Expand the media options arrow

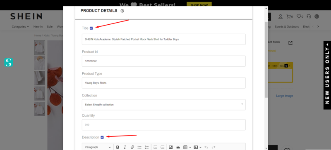(201, 147)
